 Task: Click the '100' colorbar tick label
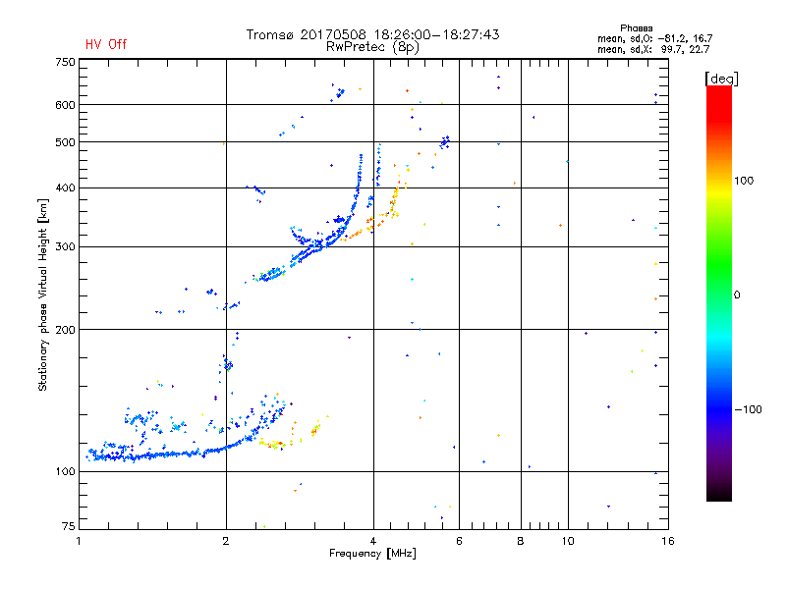coord(744,181)
